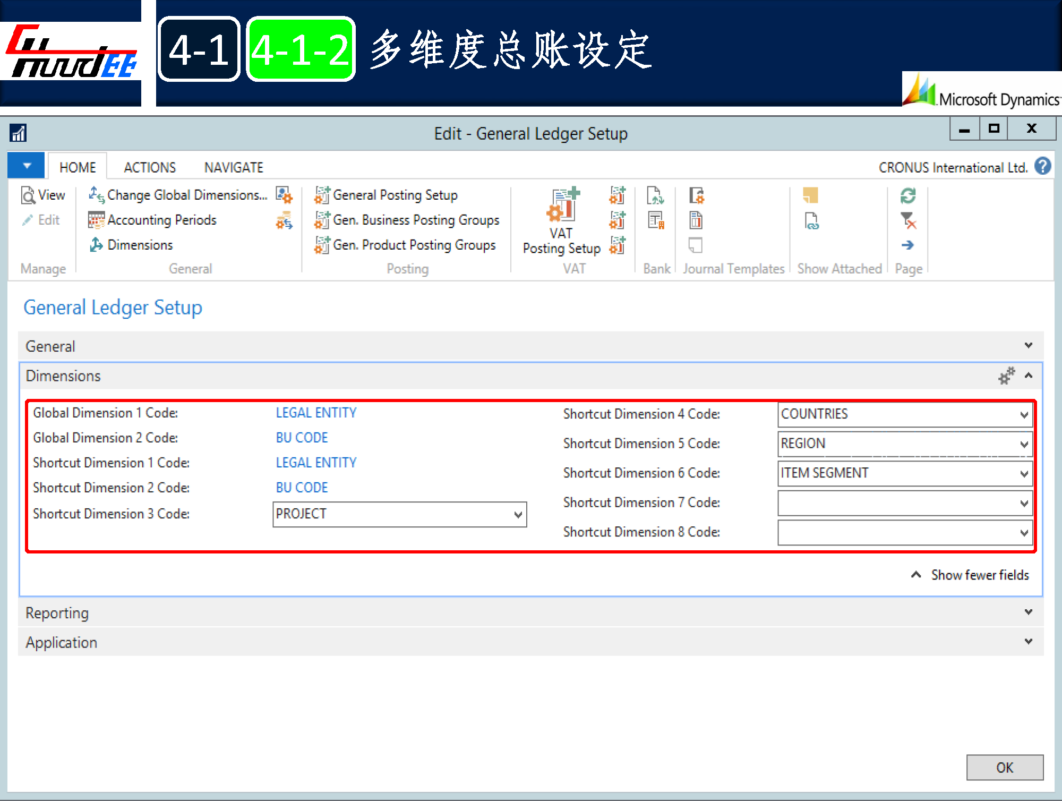Open Shortcut Dimension 6 Code dropdown
This screenshot has height=801, width=1062.
[1024, 474]
